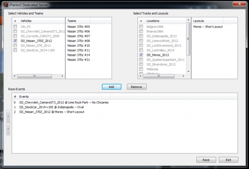Image resolution: width=249 pixels, height=169 pixels.
Task: Uncheck the ISI_Nissan_370Z_2012 checkbox
Action: 15,40
